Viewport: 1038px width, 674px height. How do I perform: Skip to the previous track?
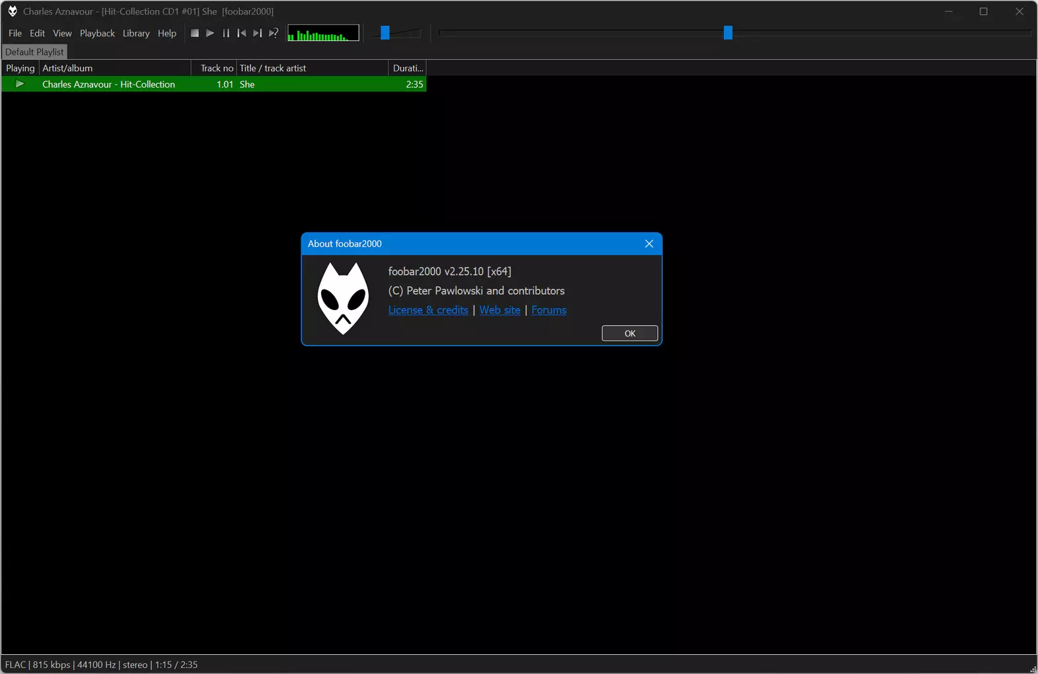242,33
